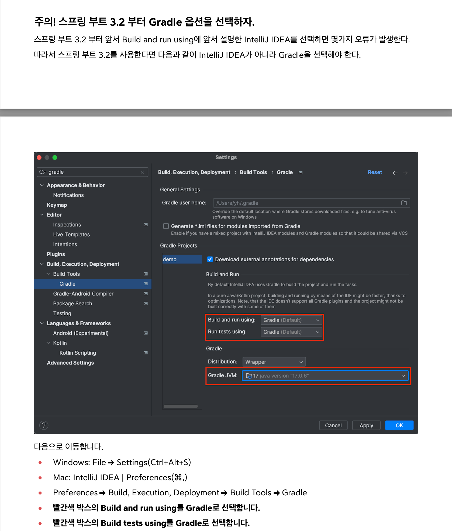Select Kotlin Scripting settings
The height and width of the screenshot is (531, 452).
(78, 353)
